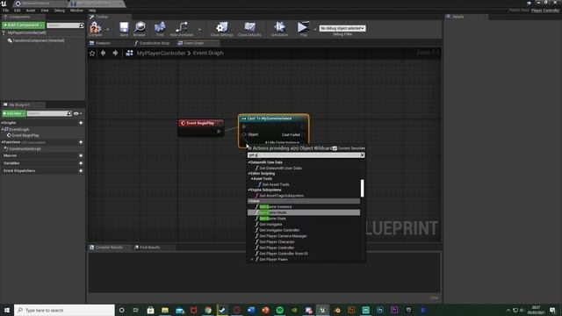Click Event BeginPlay execution output pin

[x=219, y=132]
